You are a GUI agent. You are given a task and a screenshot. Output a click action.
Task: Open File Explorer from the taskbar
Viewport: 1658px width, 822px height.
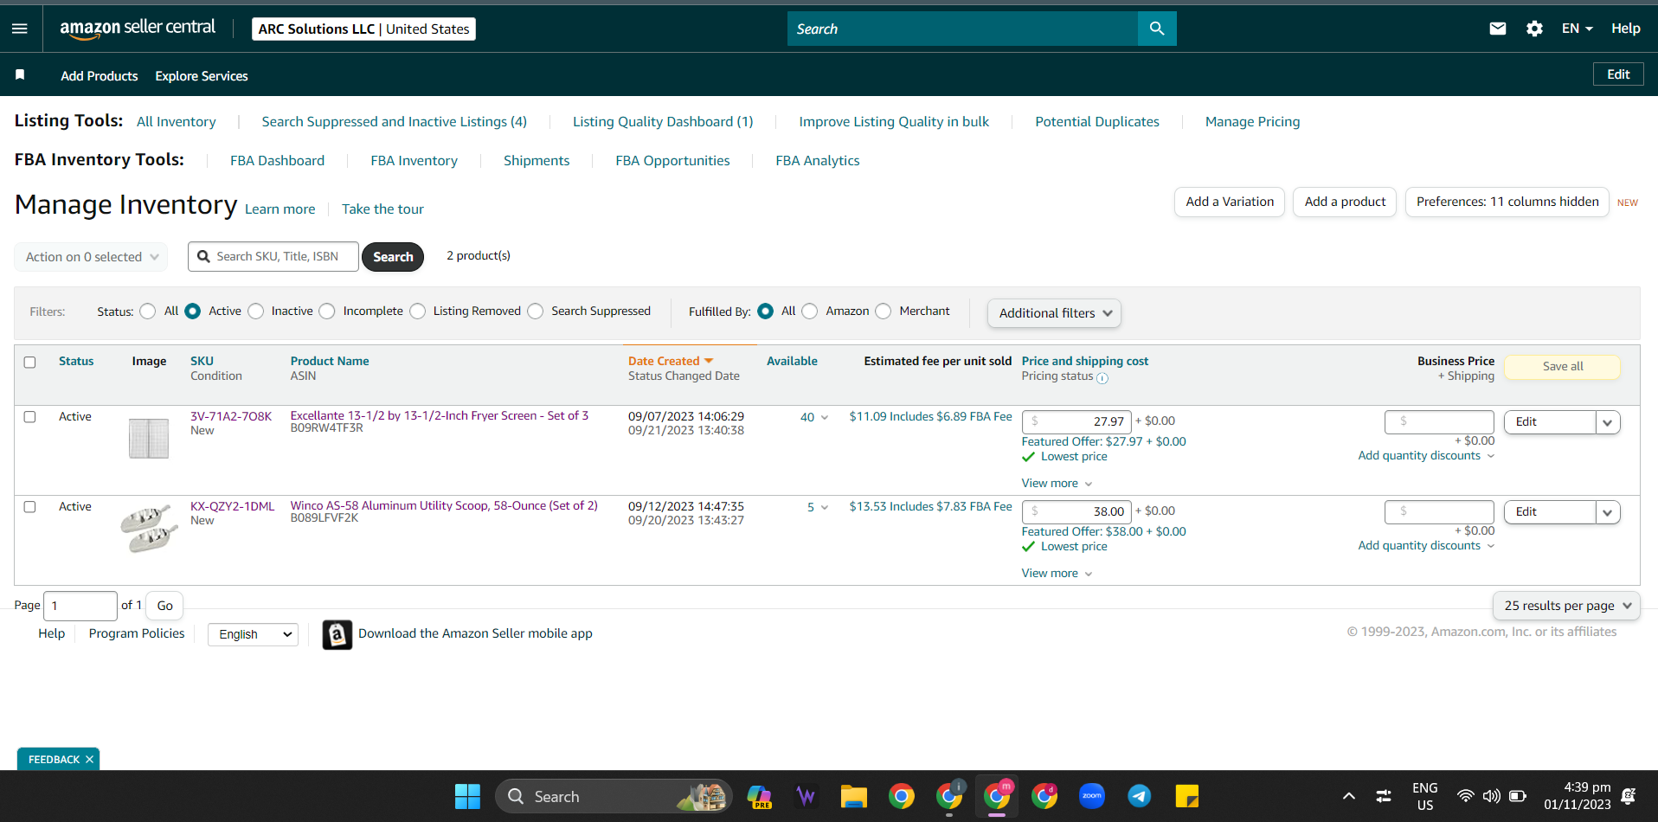point(854,796)
